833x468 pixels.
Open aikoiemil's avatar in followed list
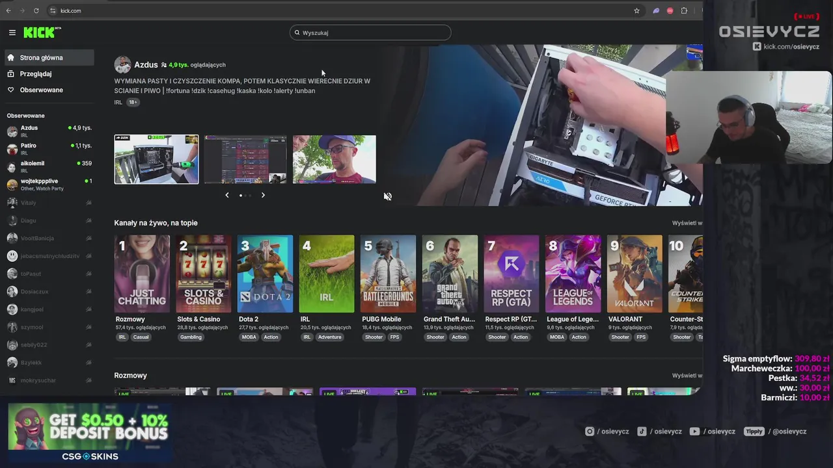click(x=12, y=167)
